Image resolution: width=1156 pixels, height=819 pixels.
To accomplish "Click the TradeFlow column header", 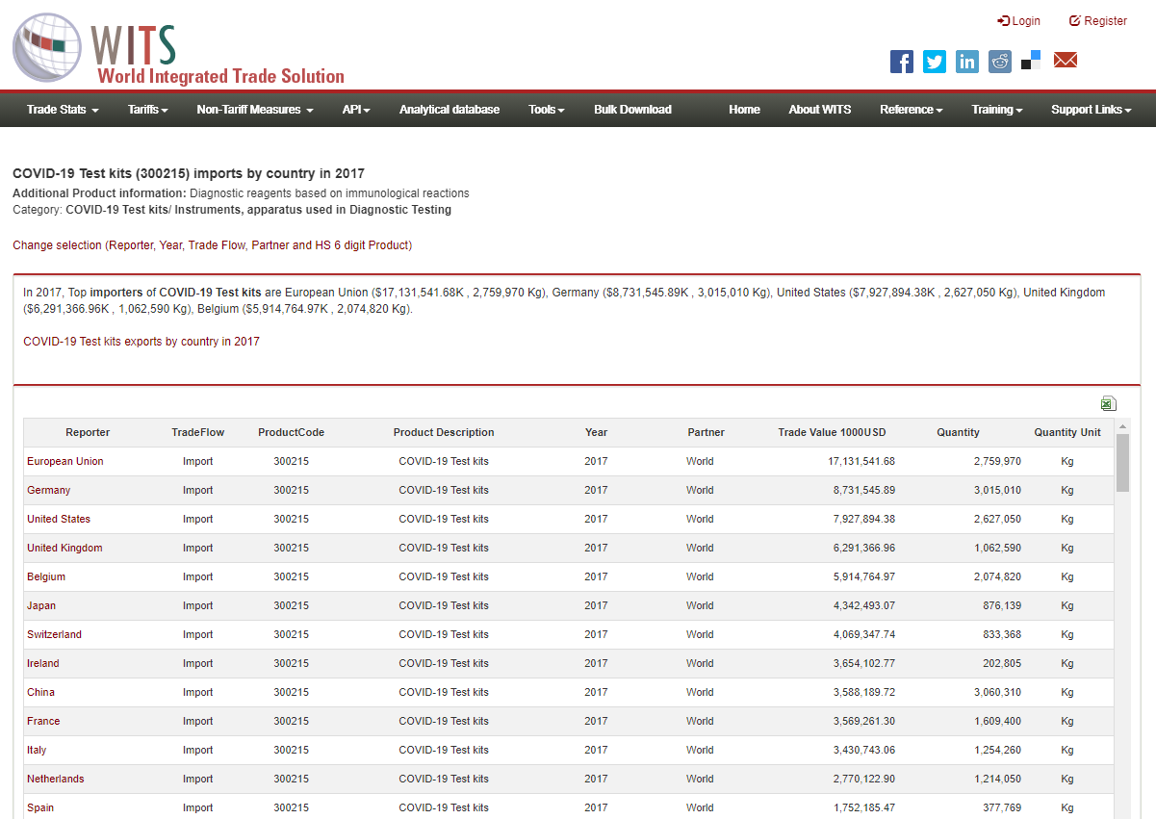I will [x=197, y=432].
